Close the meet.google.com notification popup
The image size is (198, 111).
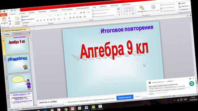click(193, 79)
